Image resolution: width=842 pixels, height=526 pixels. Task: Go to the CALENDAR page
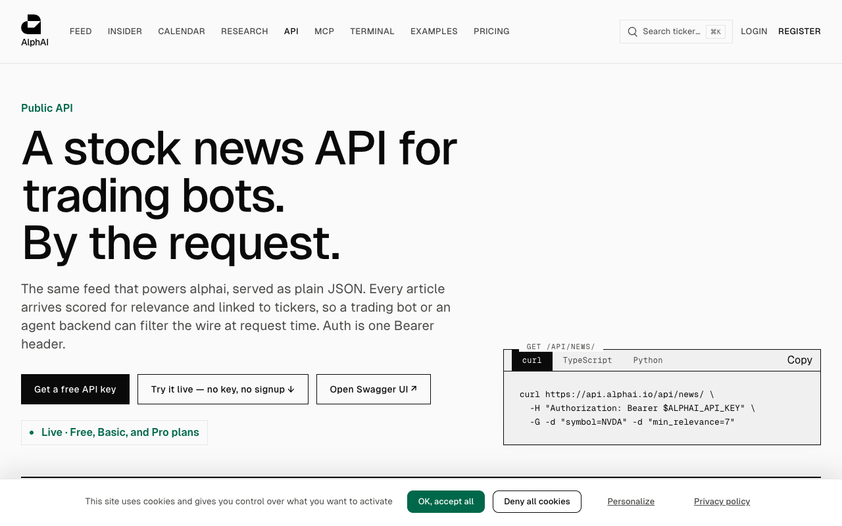pos(182,32)
